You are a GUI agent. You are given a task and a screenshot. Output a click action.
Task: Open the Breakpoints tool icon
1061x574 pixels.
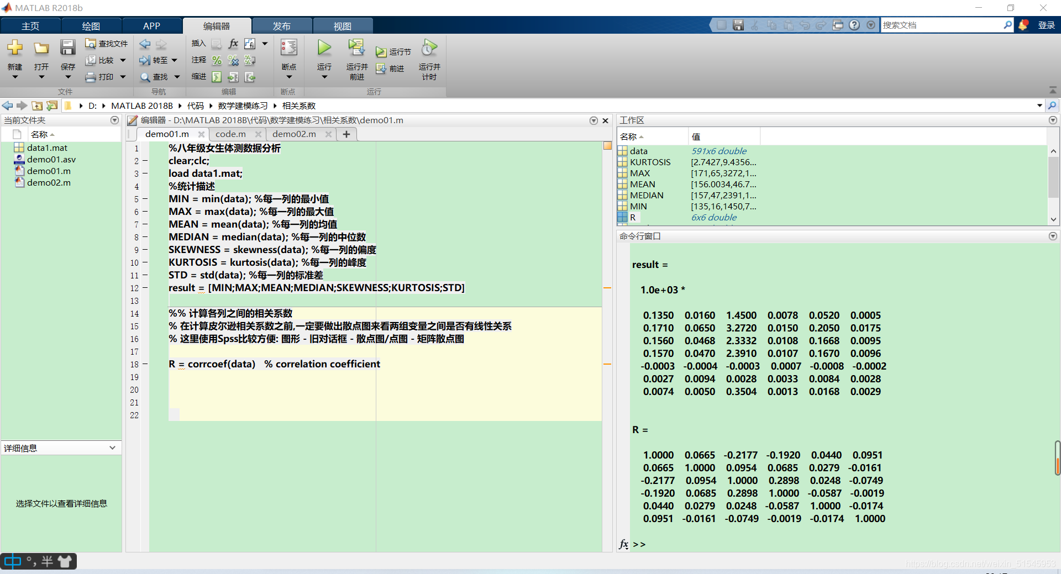pyautogui.click(x=288, y=48)
